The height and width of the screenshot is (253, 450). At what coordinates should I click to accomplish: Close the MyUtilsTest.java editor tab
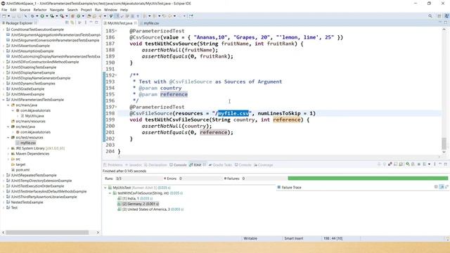tap(136, 23)
